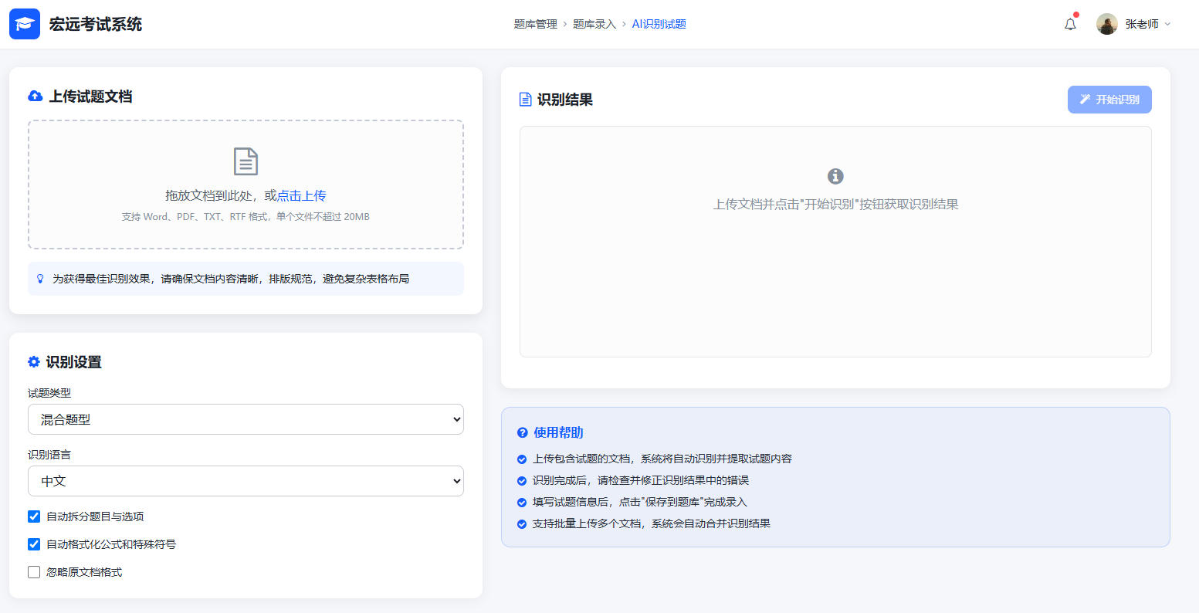Disable 自动格式化公式和特殊符号 checkbox

pos(34,544)
